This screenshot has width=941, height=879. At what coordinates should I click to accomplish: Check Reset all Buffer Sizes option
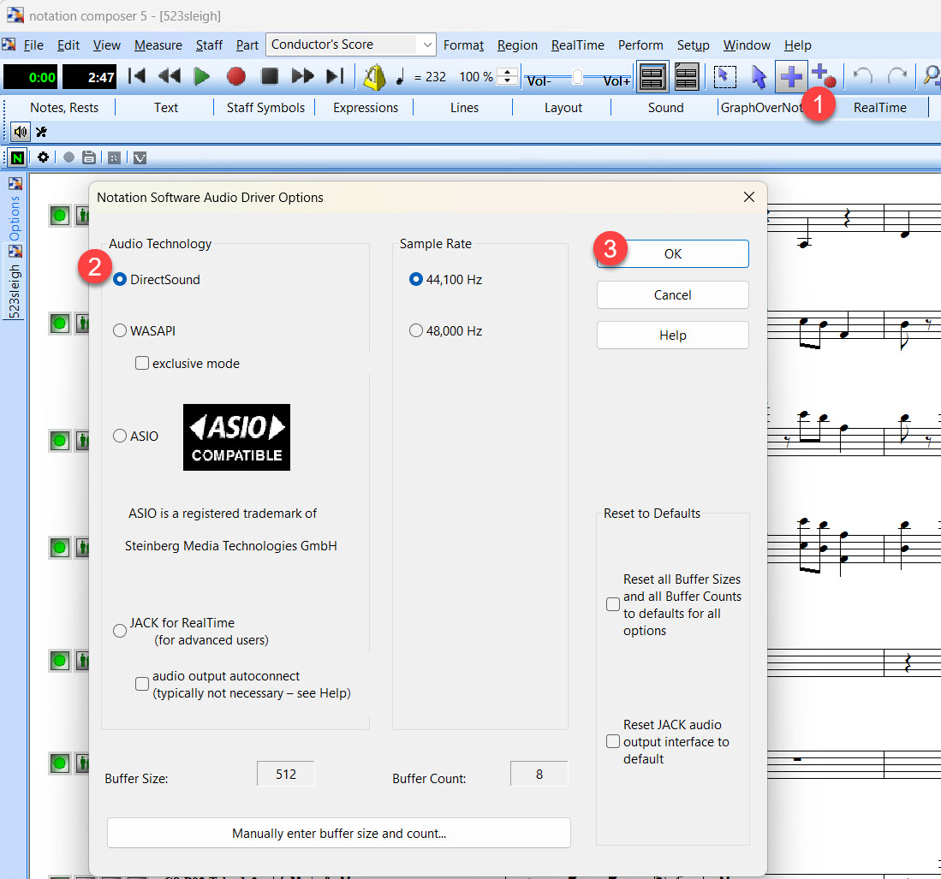click(613, 604)
